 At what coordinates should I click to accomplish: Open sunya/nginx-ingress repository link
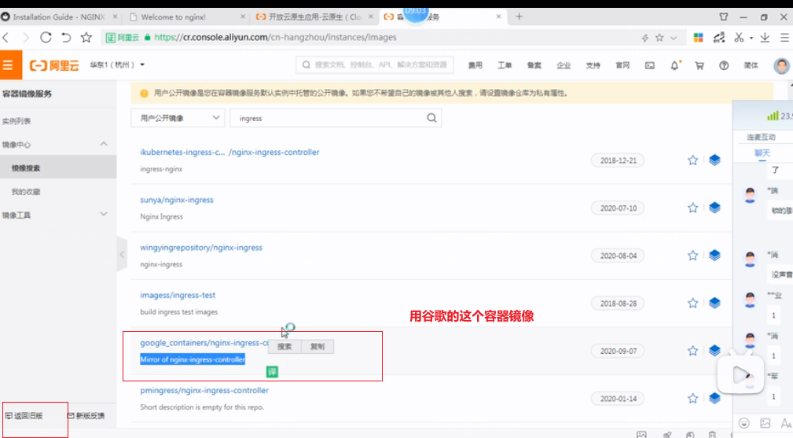tap(177, 200)
